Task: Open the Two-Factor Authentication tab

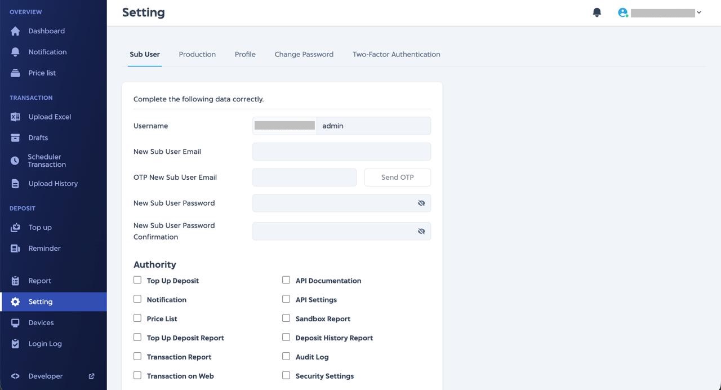Action: [396, 54]
